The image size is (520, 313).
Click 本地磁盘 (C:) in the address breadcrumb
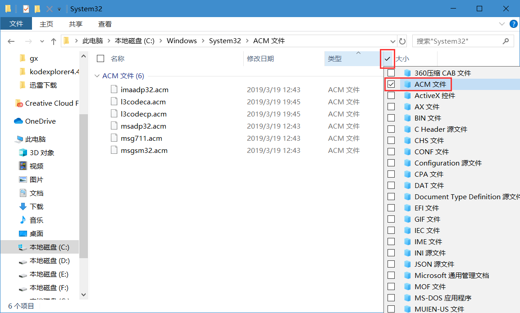(135, 40)
